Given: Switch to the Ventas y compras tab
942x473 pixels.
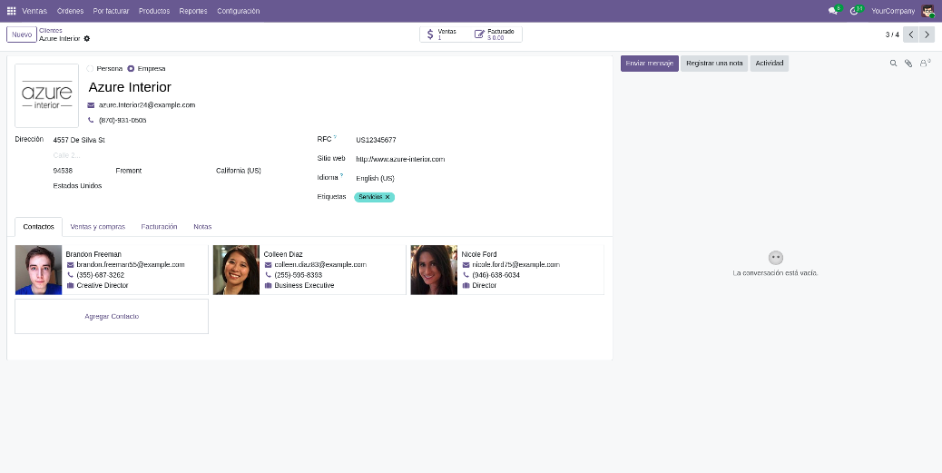Looking at the screenshot, I should point(98,227).
